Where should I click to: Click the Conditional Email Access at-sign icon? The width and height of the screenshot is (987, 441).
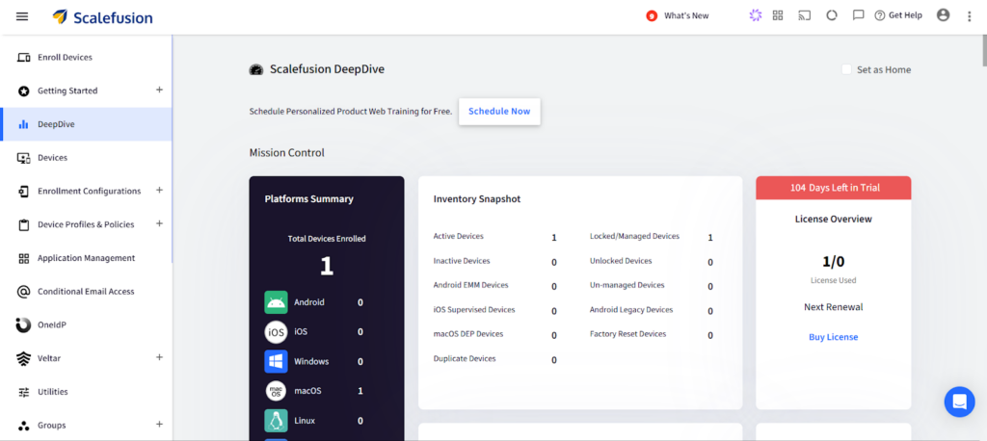[24, 292]
